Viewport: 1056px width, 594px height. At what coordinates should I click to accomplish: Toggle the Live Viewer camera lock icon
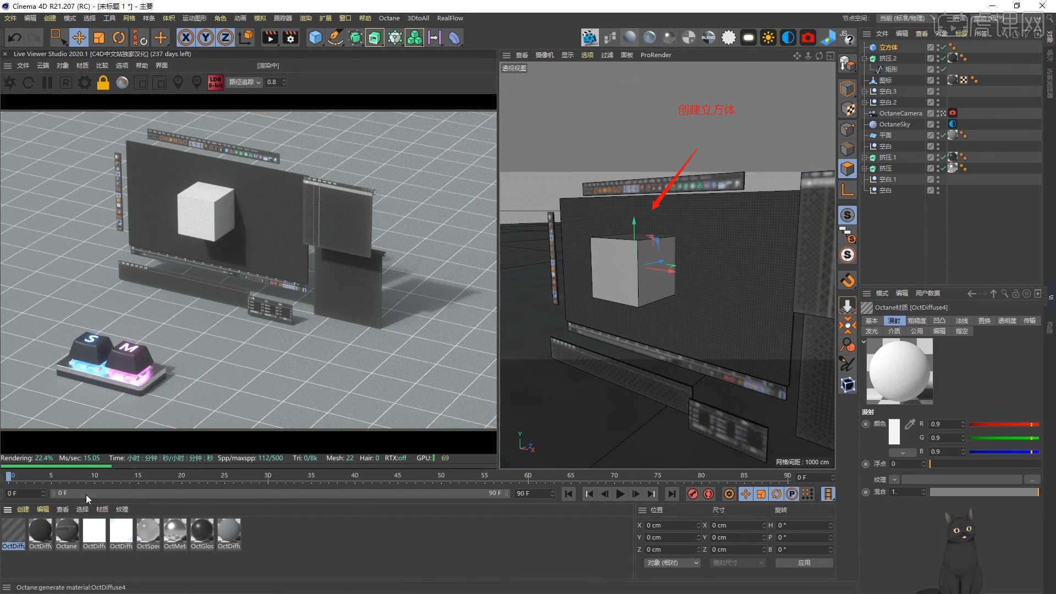pos(103,82)
